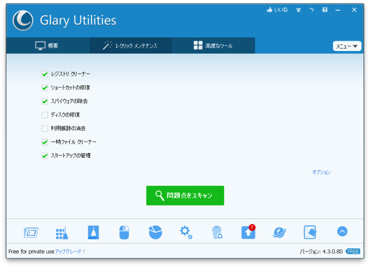Image resolution: width=370 pixels, height=267 pixels.
Task: Click the アップグレード! link
Action: click(70, 252)
